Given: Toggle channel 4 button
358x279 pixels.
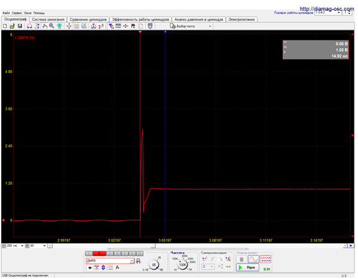Looking at the screenshot, I should [x=118, y=253].
